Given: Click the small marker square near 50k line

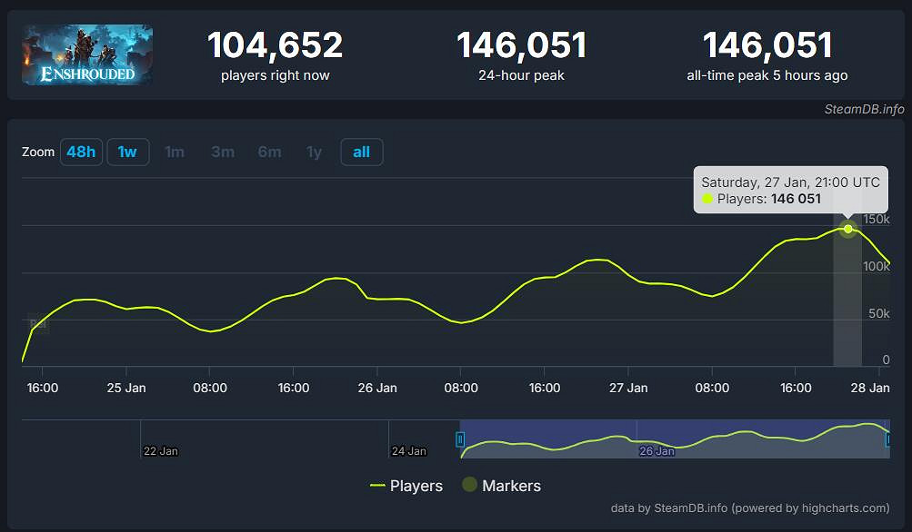Looking at the screenshot, I should point(39,323).
